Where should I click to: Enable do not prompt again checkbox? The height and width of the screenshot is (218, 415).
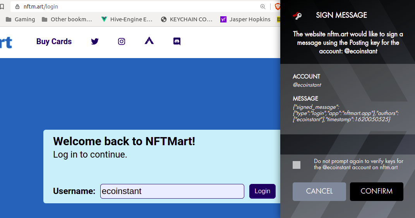click(x=297, y=165)
